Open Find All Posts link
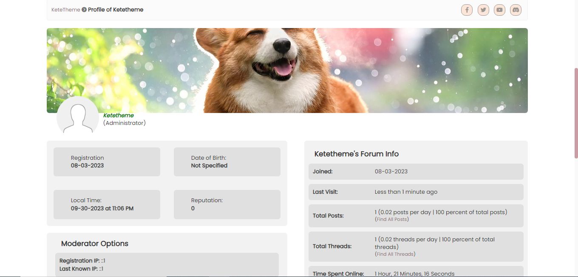The height and width of the screenshot is (277, 578). click(392, 219)
